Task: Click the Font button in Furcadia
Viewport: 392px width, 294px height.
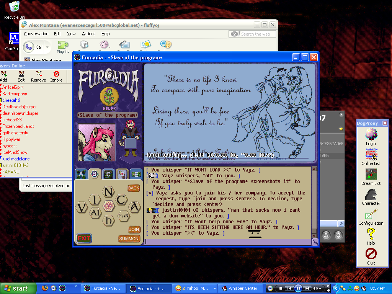Action: (315, 242)
